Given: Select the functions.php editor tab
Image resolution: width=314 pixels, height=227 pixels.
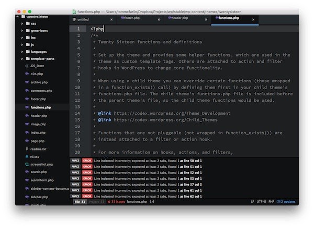Looking at the screenshot, I should click(x=234, y=19).
